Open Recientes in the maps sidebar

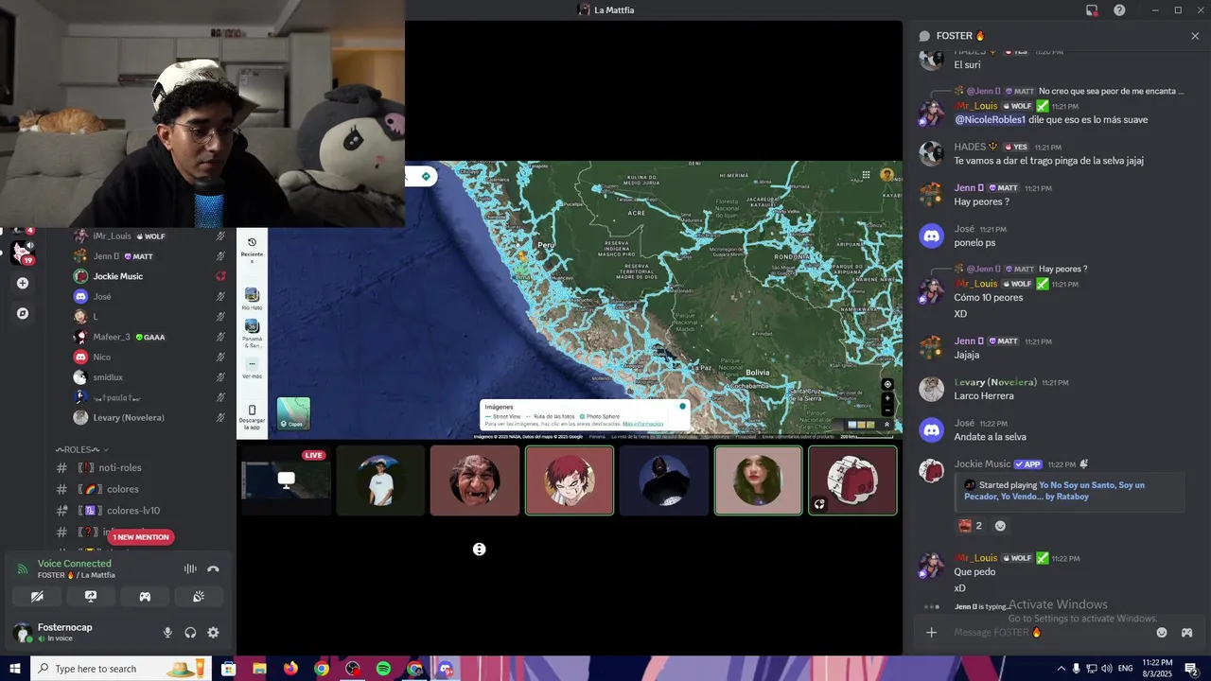click(x=252, y=249)
